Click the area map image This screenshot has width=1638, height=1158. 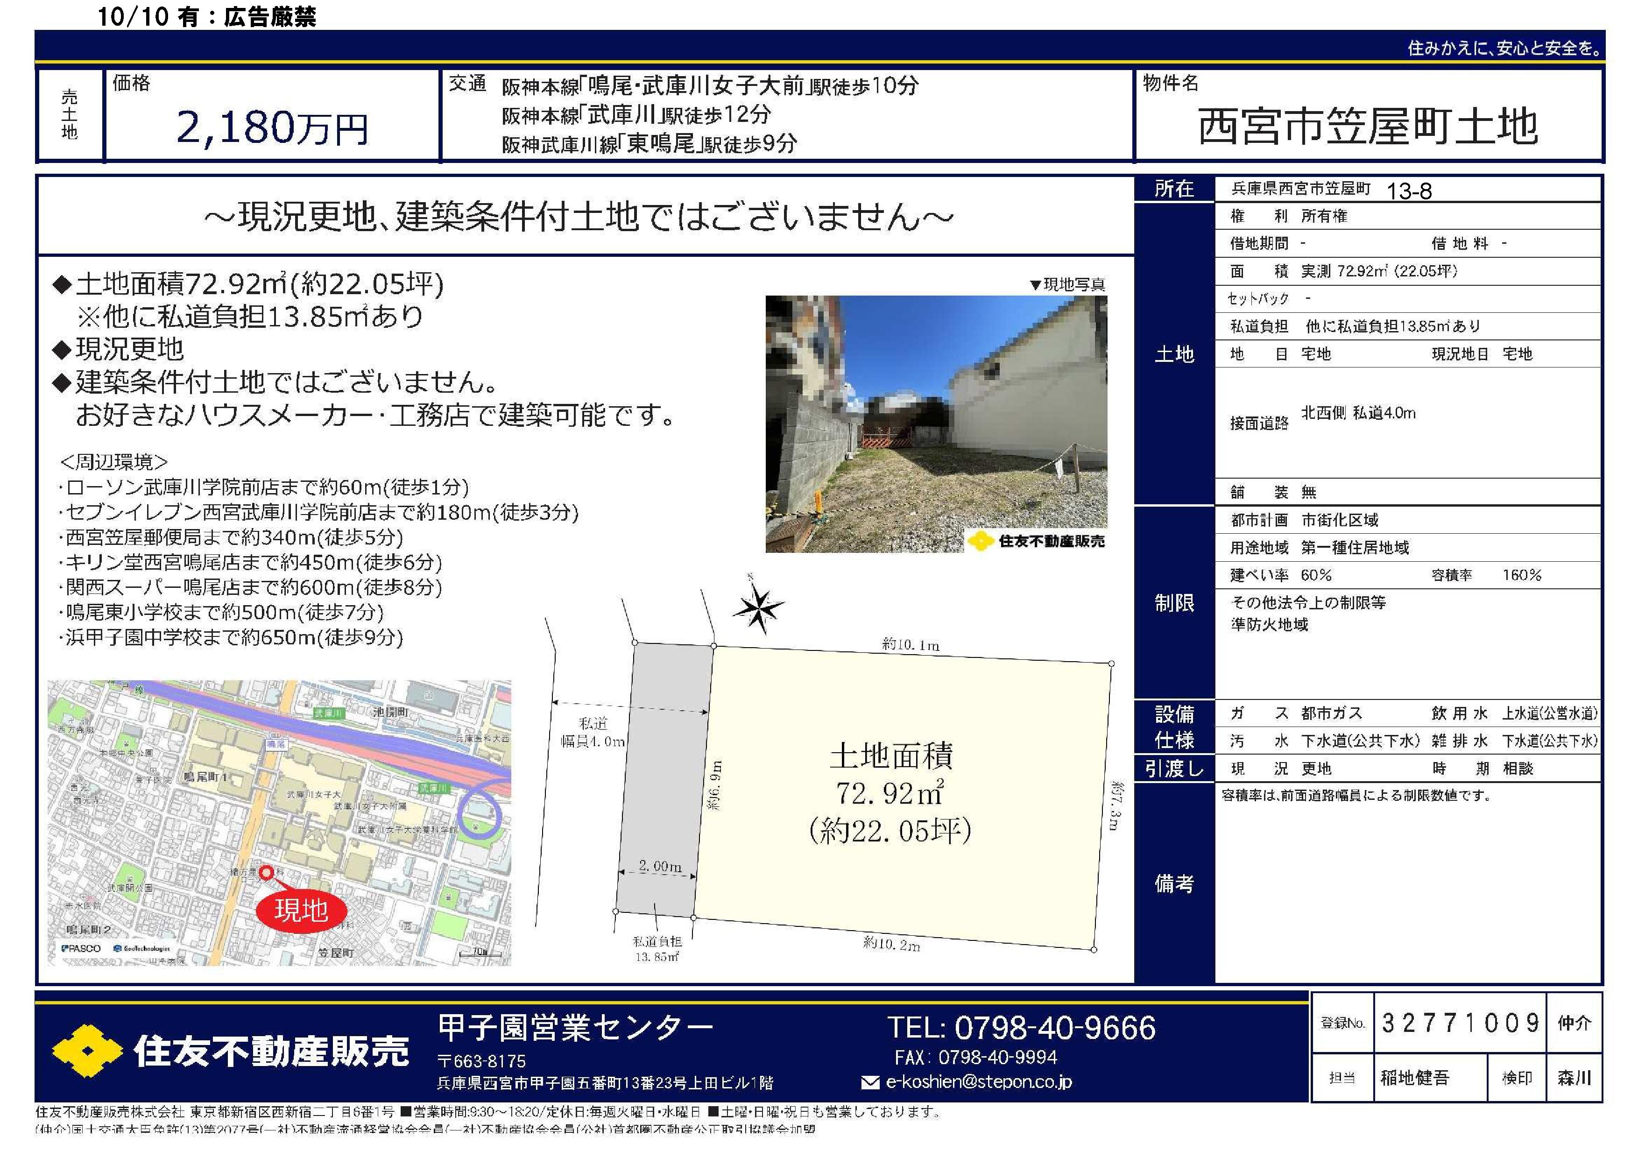pyautogui.click(x=279, y=823)
